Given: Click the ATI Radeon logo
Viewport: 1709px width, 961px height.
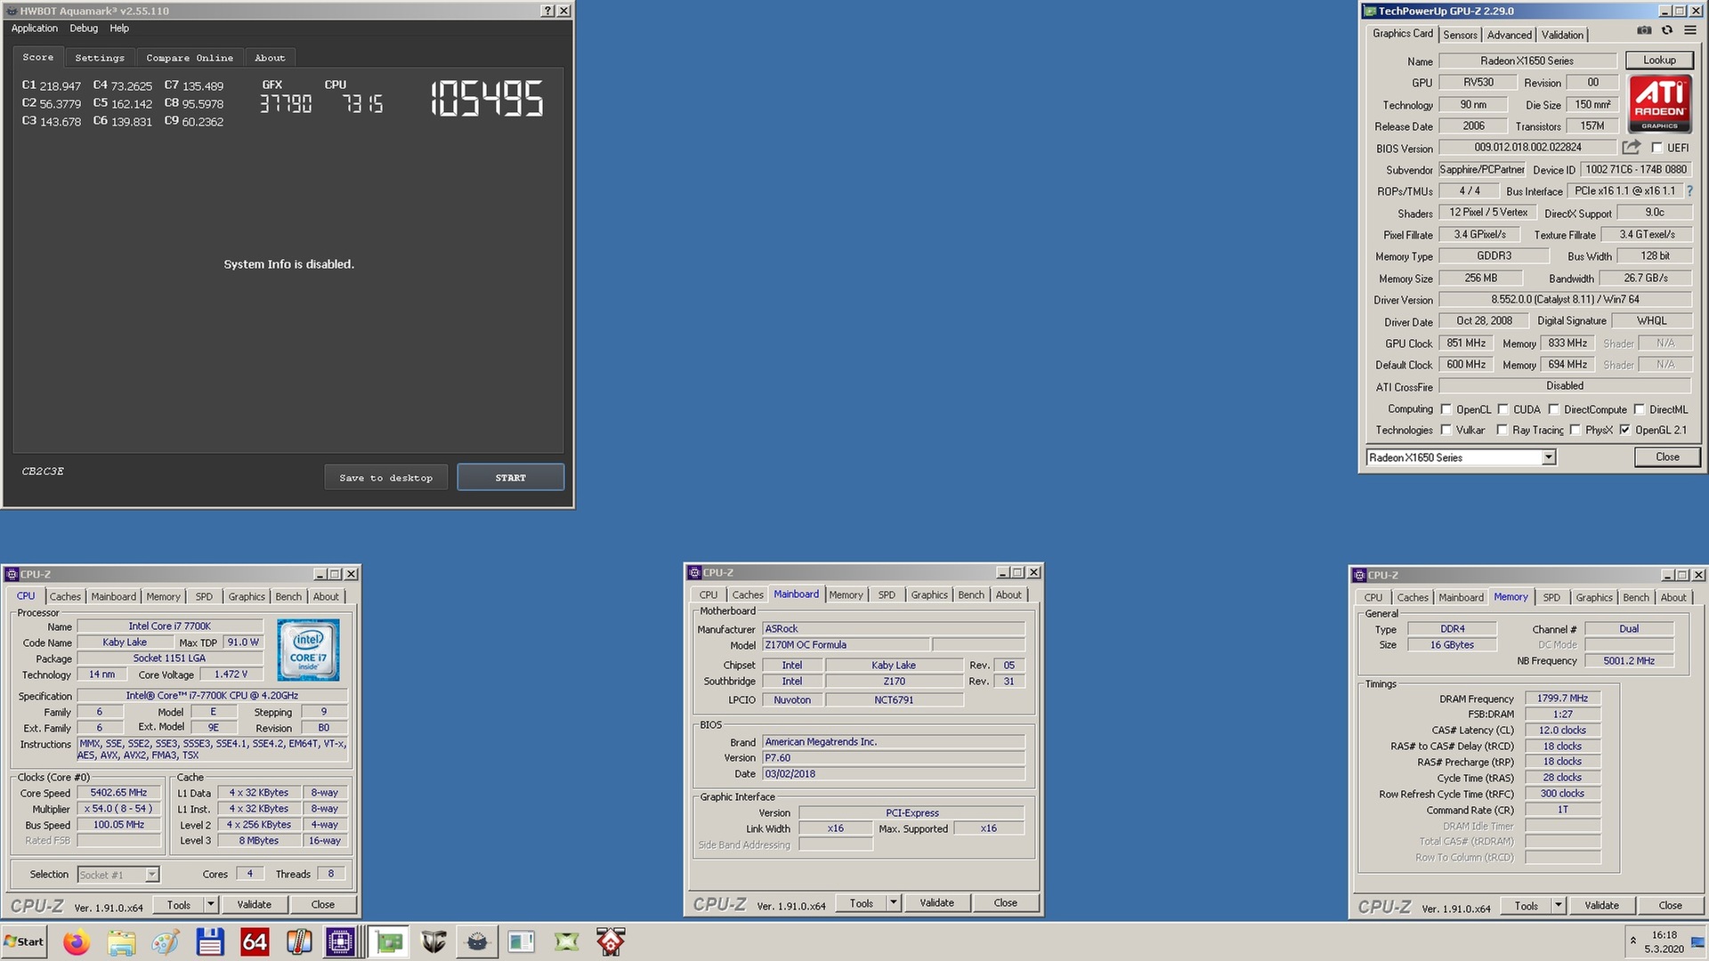Looking at the screenshot, I should point(1659,103).
